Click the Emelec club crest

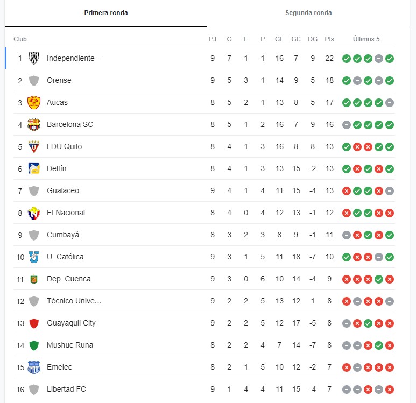(34, 367)
